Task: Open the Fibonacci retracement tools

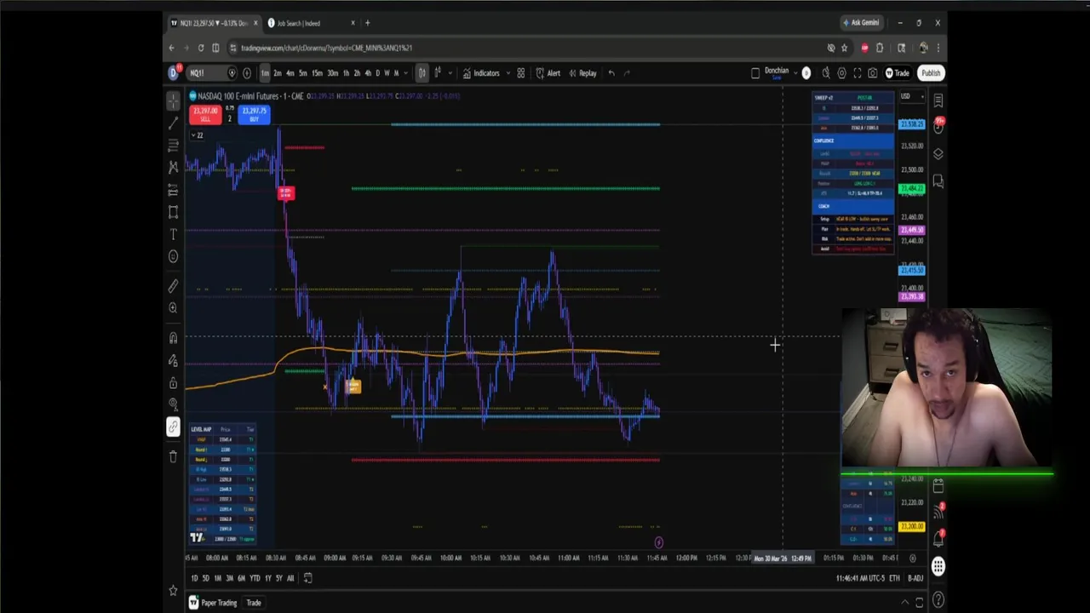Action: [x=173, y=145]
